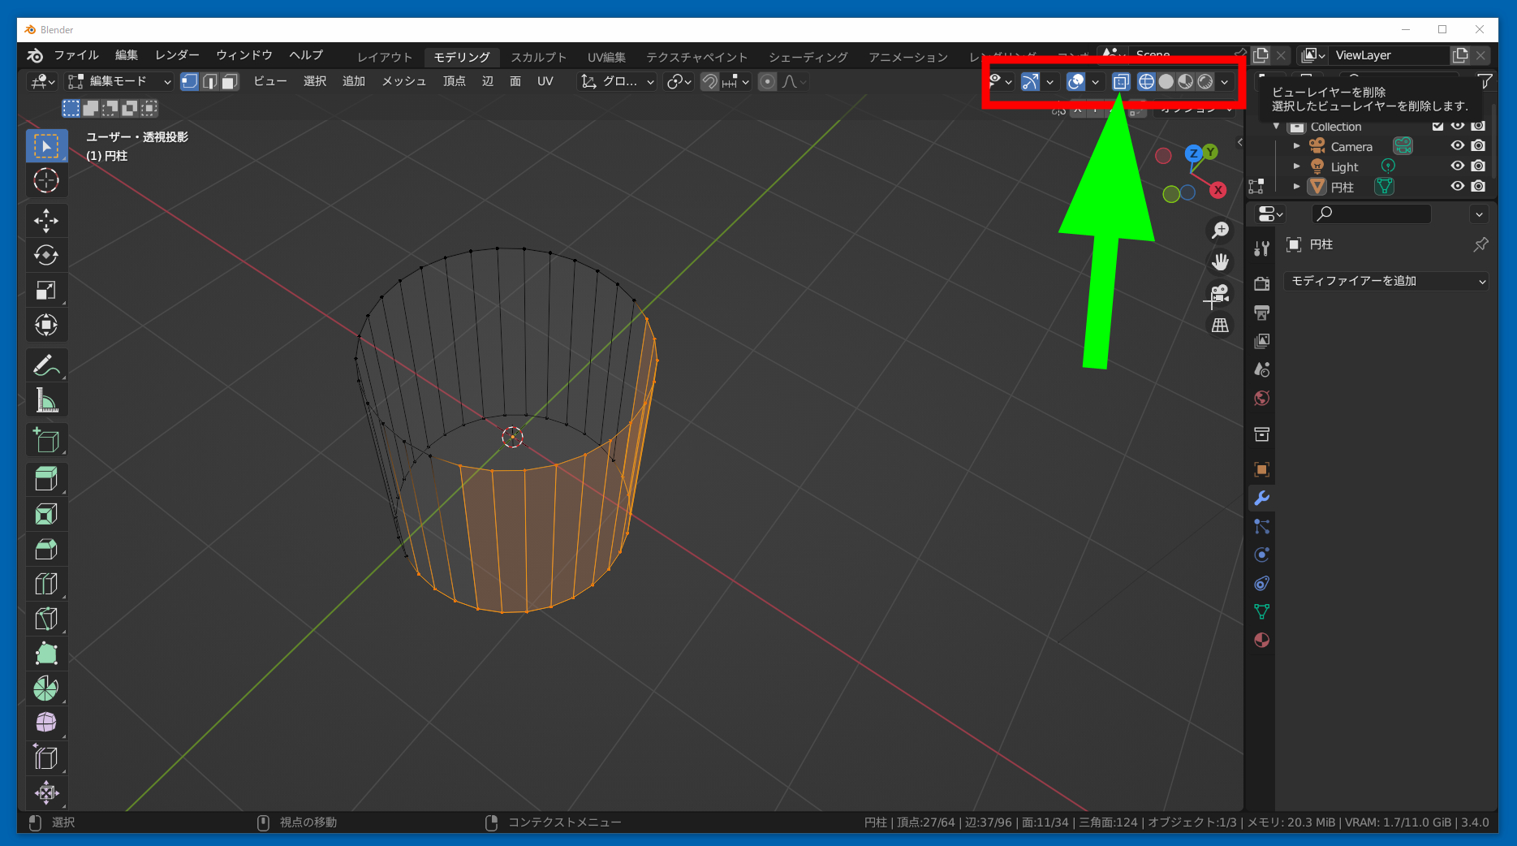Toggle the Collection exclude checkbox
Image resolution: width=1517 pixels, height=846 pixels.
coord(1437,126)
